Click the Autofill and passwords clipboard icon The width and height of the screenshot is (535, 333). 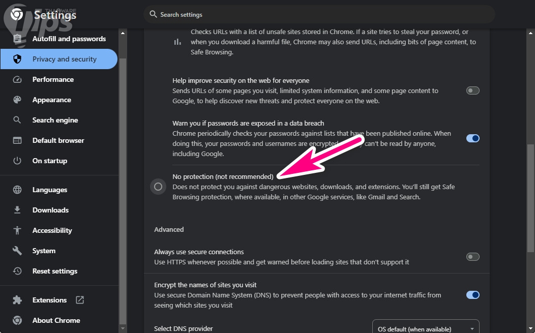tap(17, 39)
